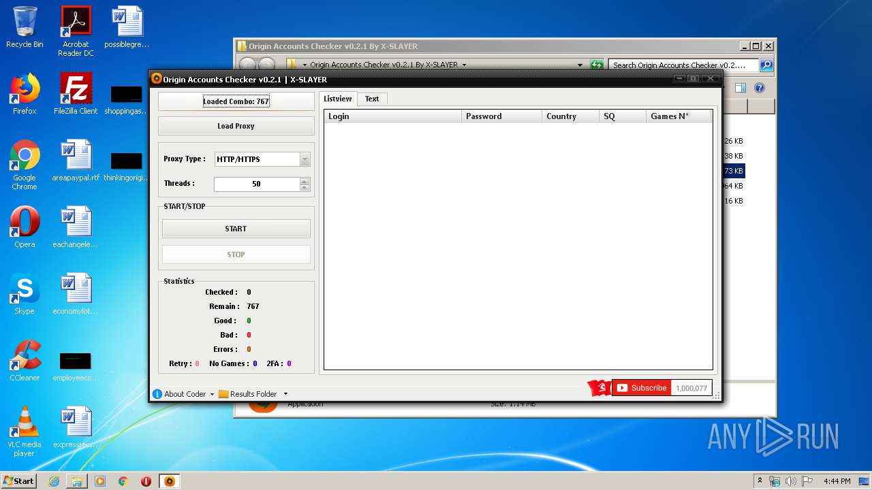Open the Windows Start menu

click(19, 480)
